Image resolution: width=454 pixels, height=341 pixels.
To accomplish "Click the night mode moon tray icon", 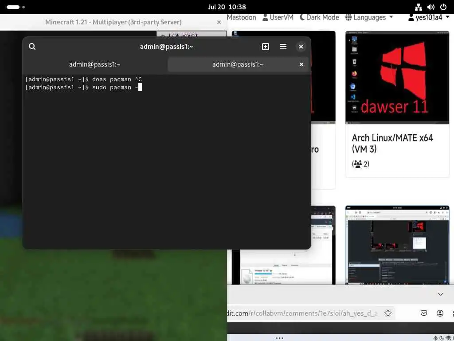I will [x=442, y=338].
